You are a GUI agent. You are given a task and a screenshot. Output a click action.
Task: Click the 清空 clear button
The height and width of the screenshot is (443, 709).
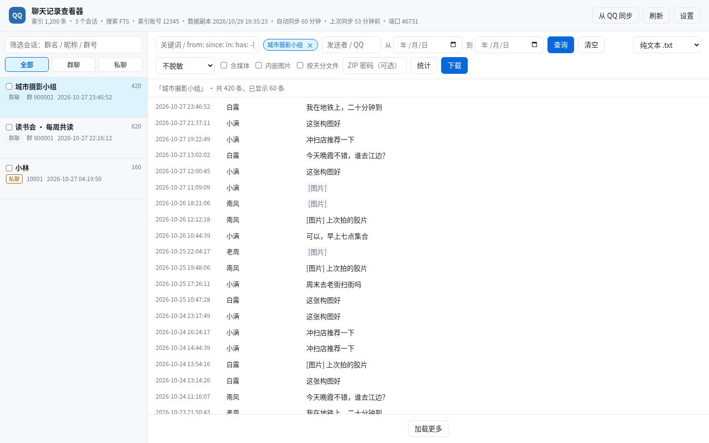pos(591,45)
